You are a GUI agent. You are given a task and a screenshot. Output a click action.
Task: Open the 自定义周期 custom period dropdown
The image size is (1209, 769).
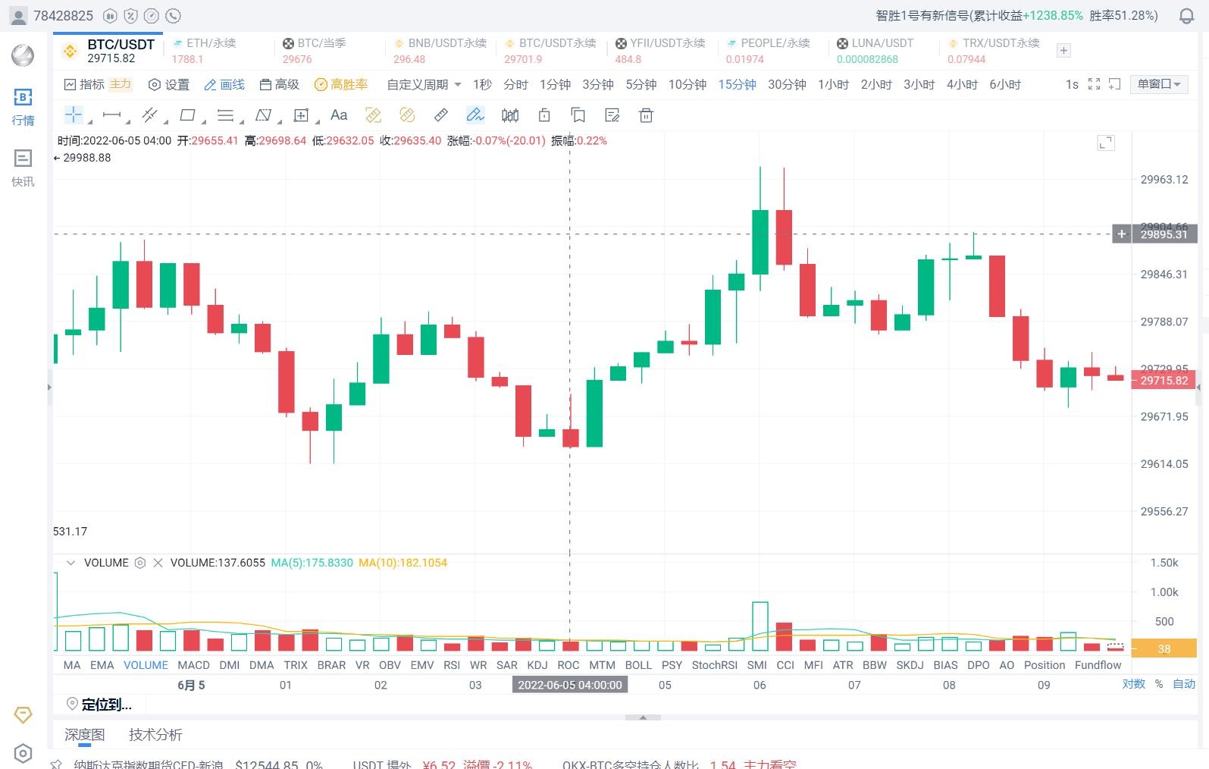(x=424, y=84)
